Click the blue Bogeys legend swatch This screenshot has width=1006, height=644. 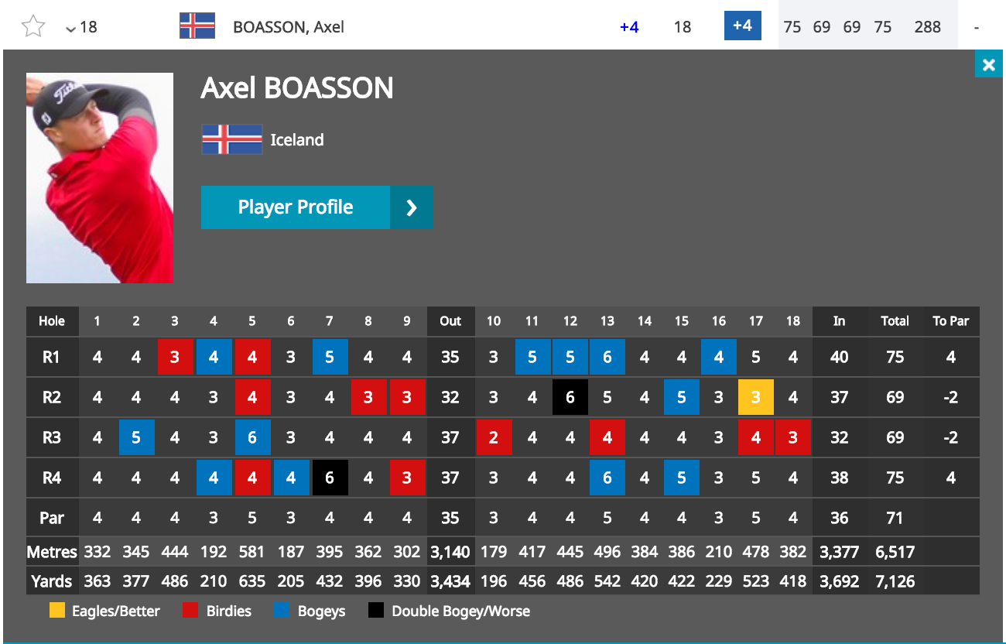[x=282, y=611]
